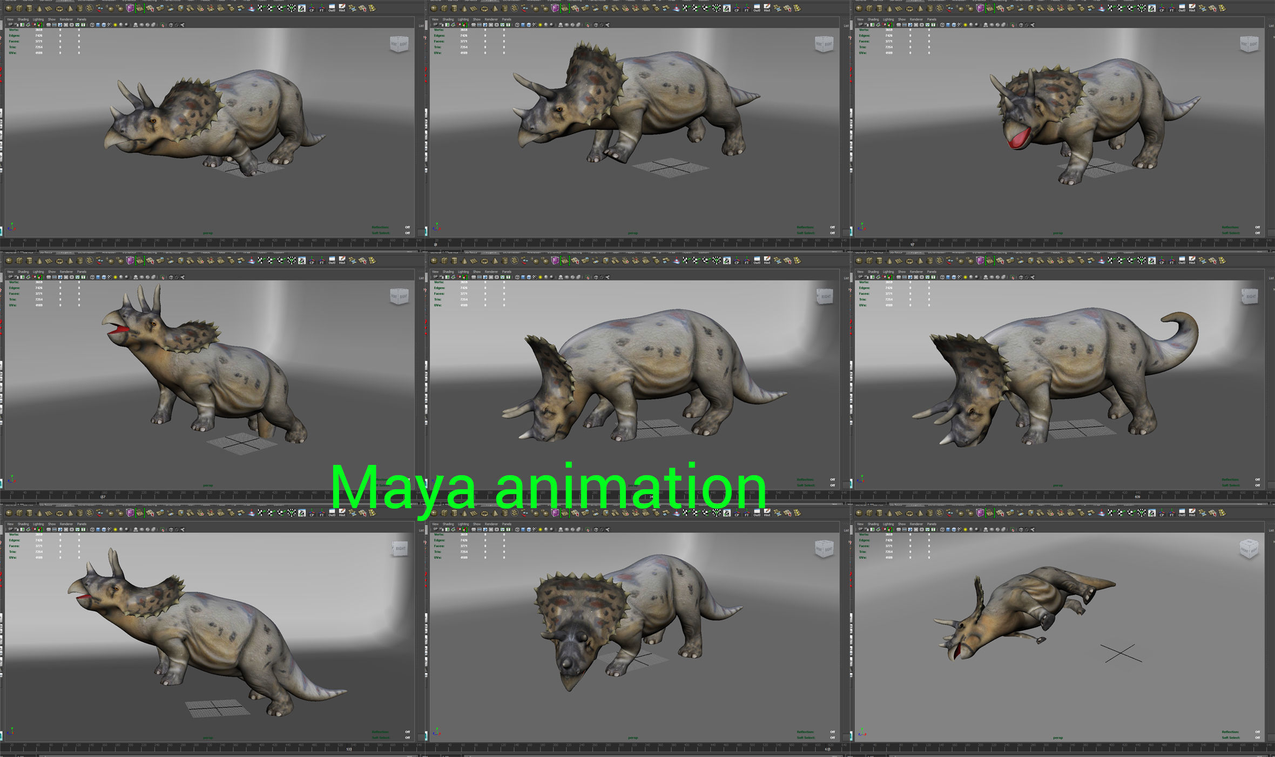This screenshot has width=1275, height=757.
Task: Click purple cube shelf icon in middle-left window
Action: (130, 260)
